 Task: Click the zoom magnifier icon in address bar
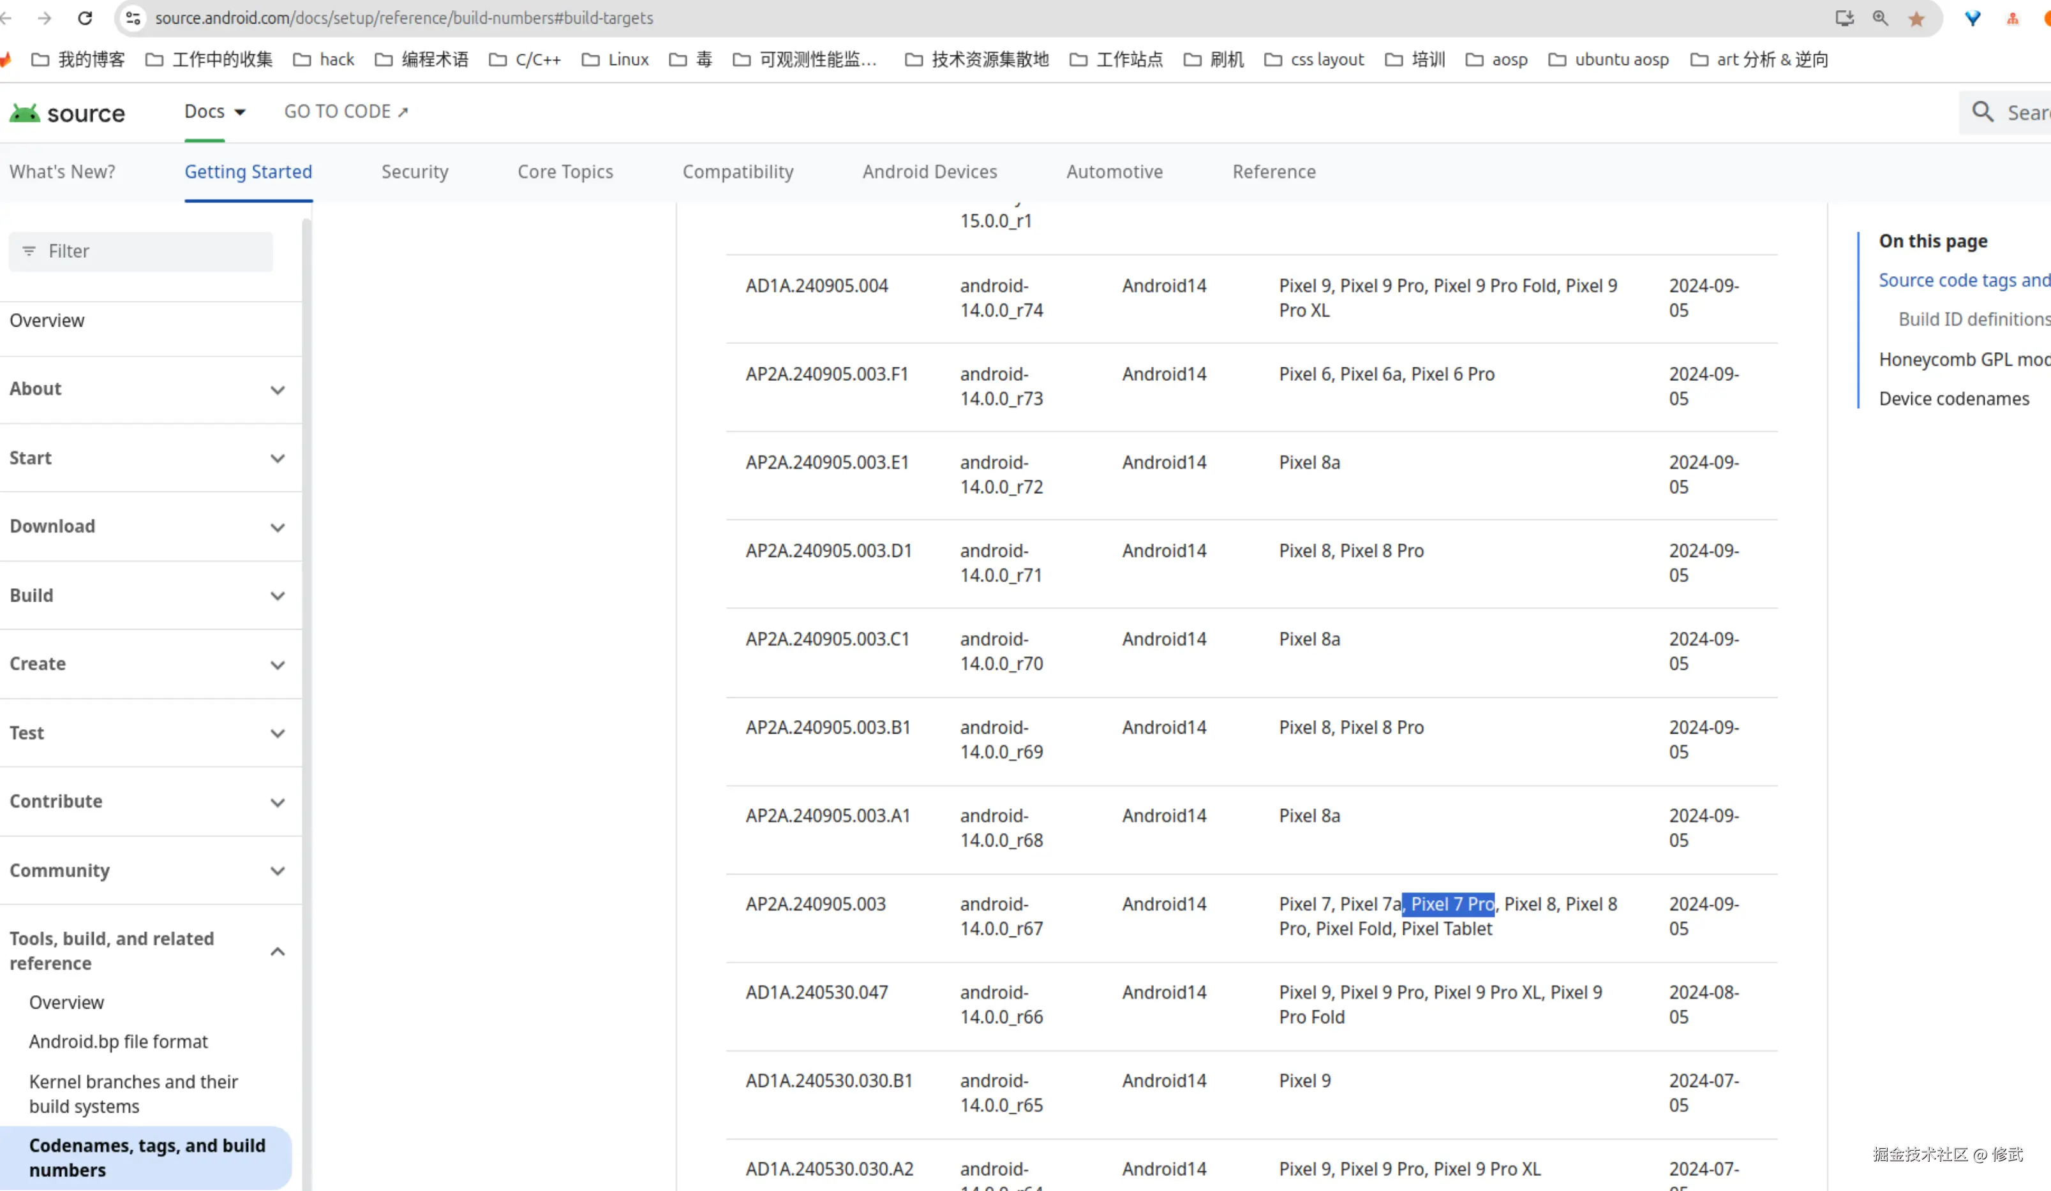point(1880,18)
